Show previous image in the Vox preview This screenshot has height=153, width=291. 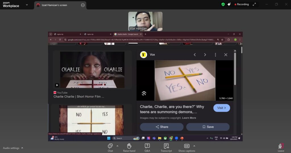click(195, 55)
